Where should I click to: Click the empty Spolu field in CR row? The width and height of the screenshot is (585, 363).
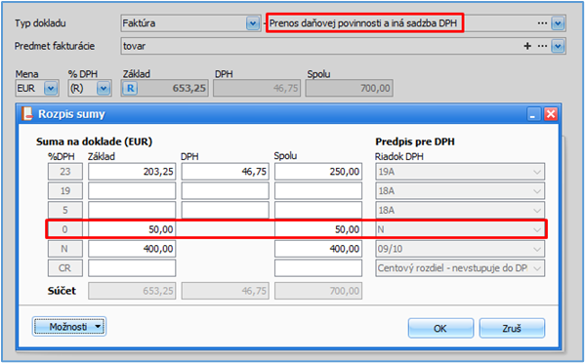[x=318, y=268]
